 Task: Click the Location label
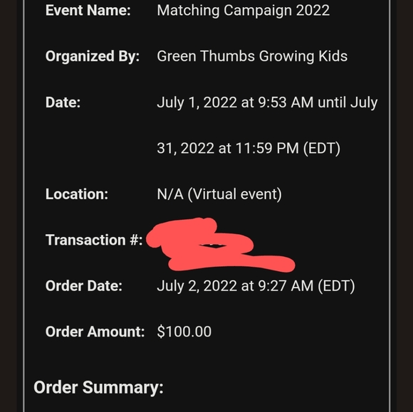[77, 194]
